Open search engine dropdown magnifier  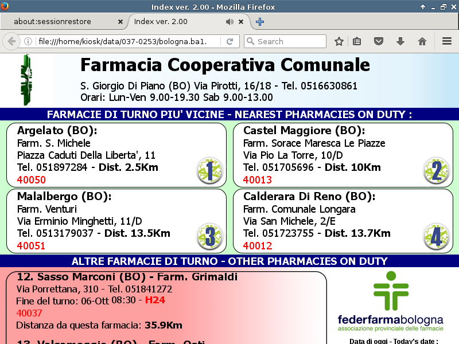pos(250,41)
